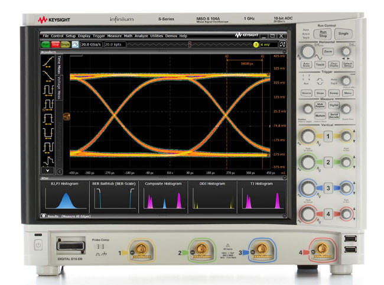The width and height of the screenshot is (384, 285).
Task: Toggle the channel 3 front panel button
Action: pos(328,188)
